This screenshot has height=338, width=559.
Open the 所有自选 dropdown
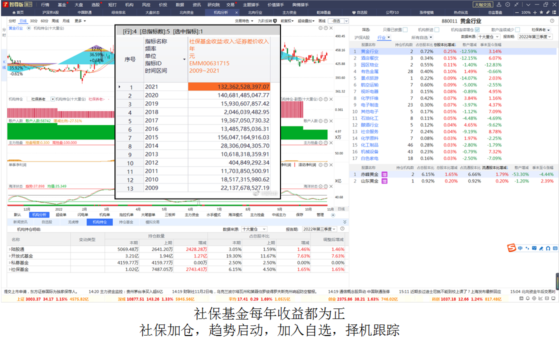pos(421,37)
